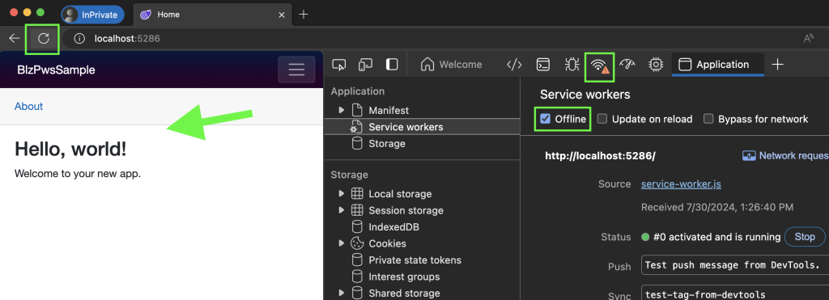Screen dimensions: 829x300
Task: Expand Local storage tree node
Action: point(342,194)
